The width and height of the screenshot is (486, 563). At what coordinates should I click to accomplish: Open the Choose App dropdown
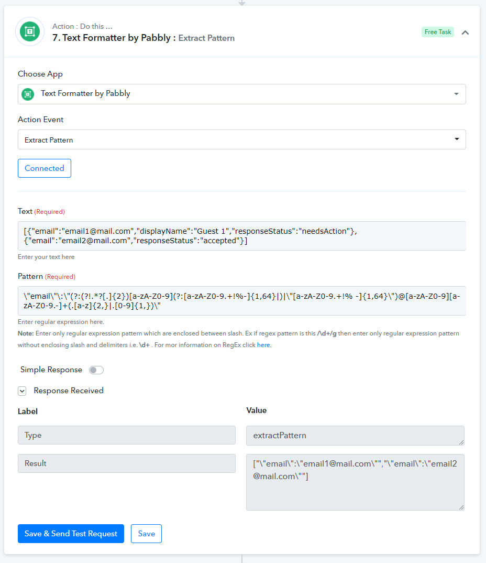[241, 94]
